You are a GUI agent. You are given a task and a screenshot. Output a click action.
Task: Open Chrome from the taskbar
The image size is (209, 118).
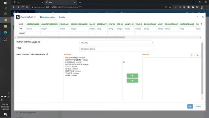click(5, 20)
